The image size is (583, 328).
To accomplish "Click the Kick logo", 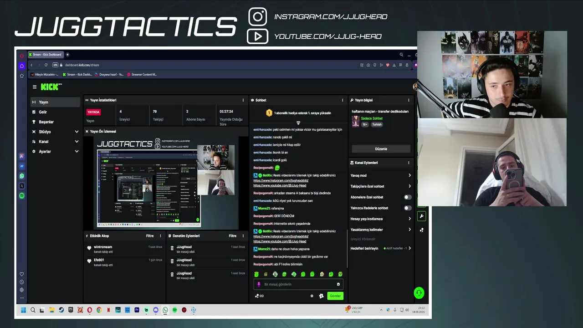I will [x=51, y=87].
